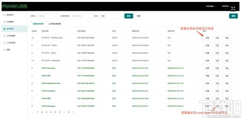Click the 重置 button

click(x=139, y=16)
